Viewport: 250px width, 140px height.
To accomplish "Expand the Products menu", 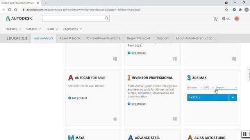I will [13, 29].
